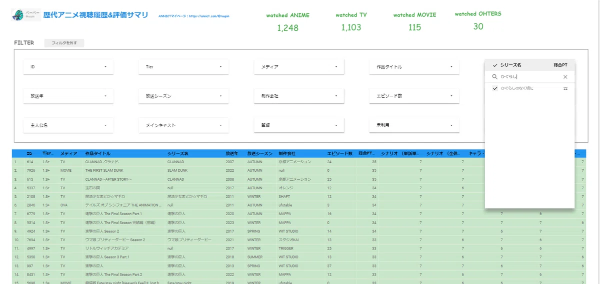The width and height of the screenshot is (600, 284).
Task: Clear the series search with X icon
Action: point(565,77)
